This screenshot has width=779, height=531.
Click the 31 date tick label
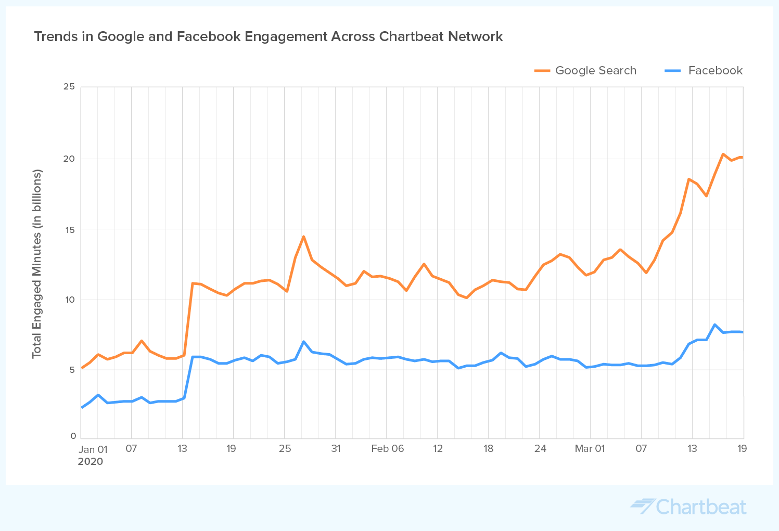tap(336, 448)
